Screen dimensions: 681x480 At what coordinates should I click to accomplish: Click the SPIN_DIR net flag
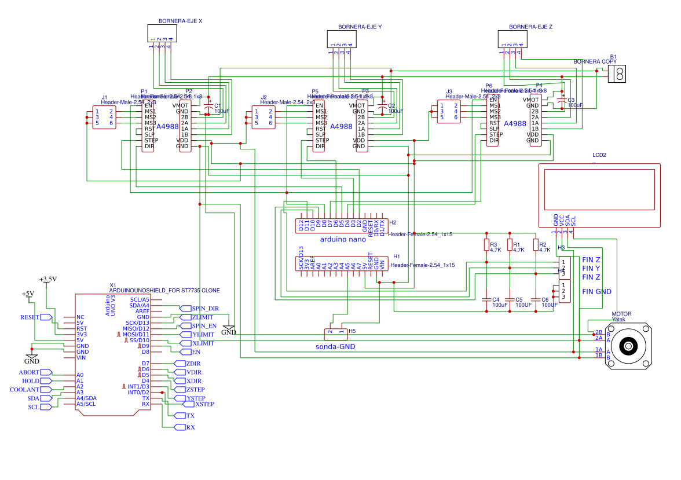199,309
